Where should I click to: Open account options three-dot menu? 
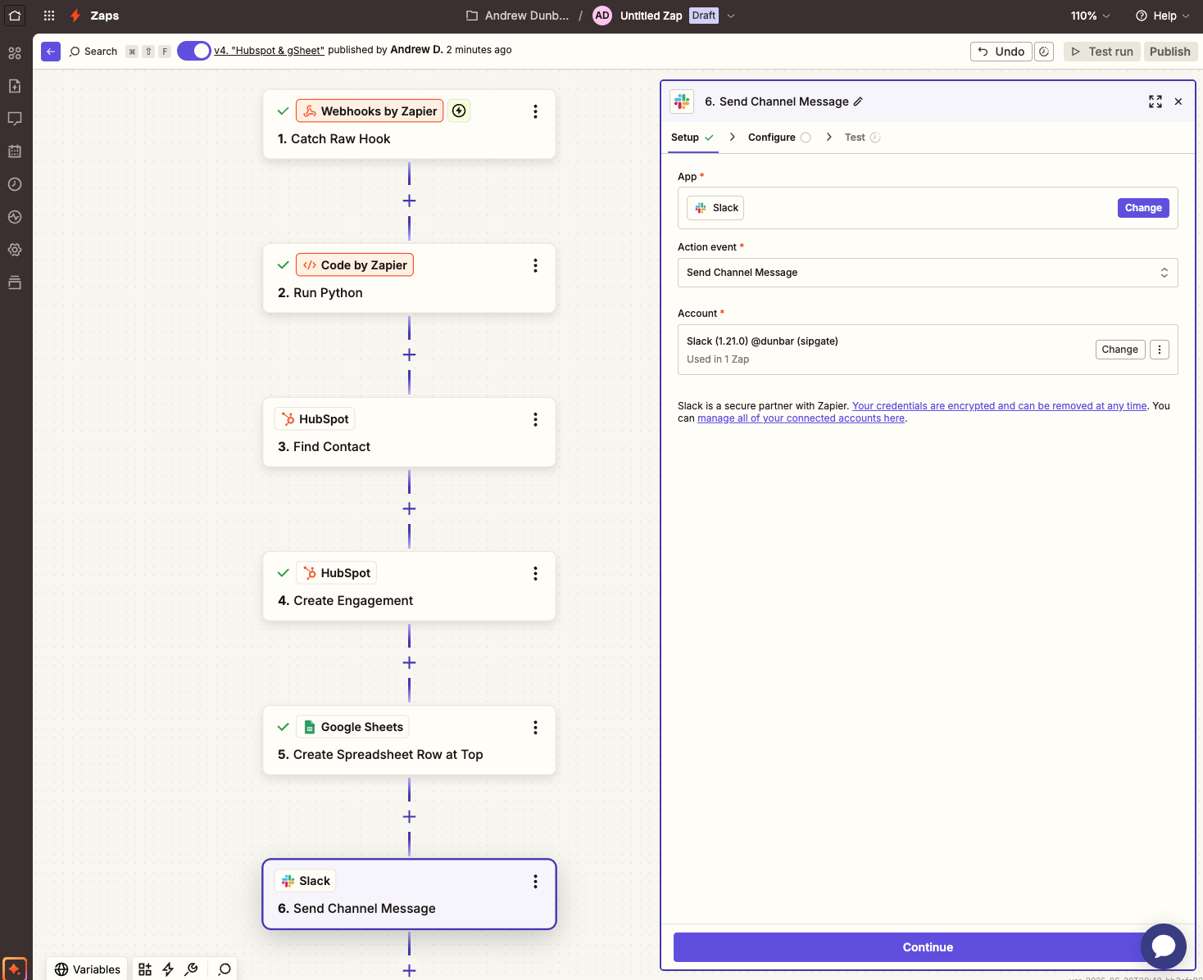click(x=1160, y=350)
